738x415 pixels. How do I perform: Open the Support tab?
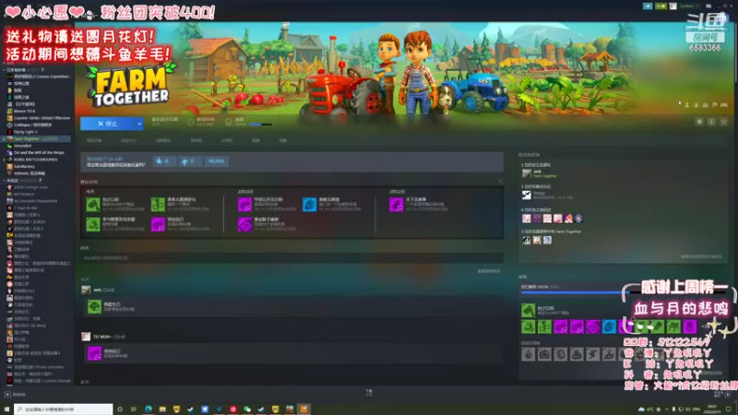click(x=283, y=140)
